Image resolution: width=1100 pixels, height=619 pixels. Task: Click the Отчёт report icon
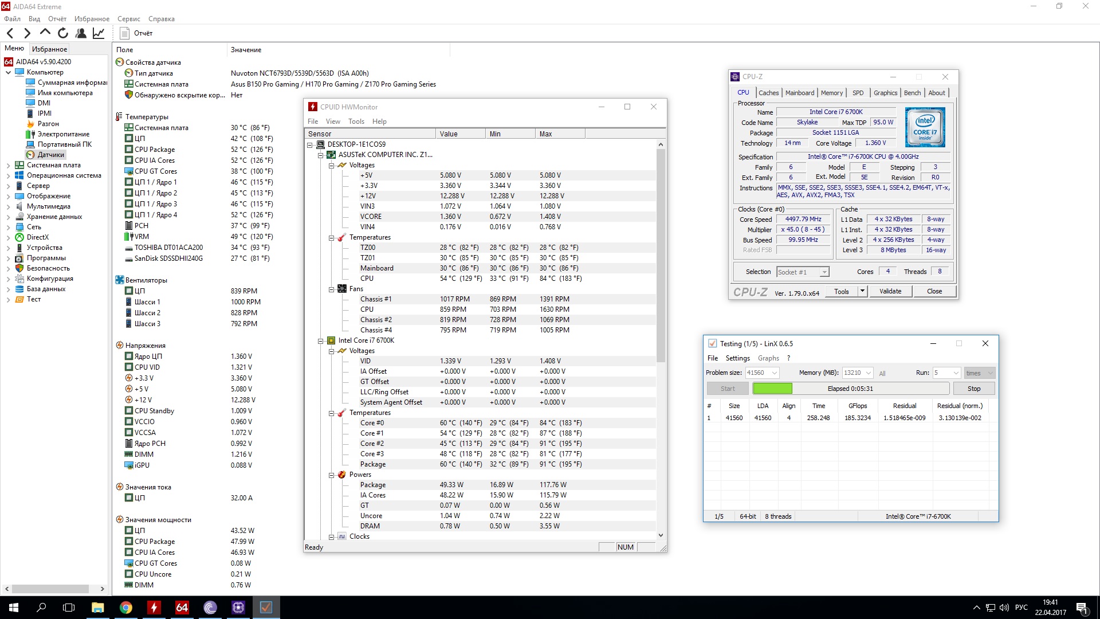tap(124, 33)
